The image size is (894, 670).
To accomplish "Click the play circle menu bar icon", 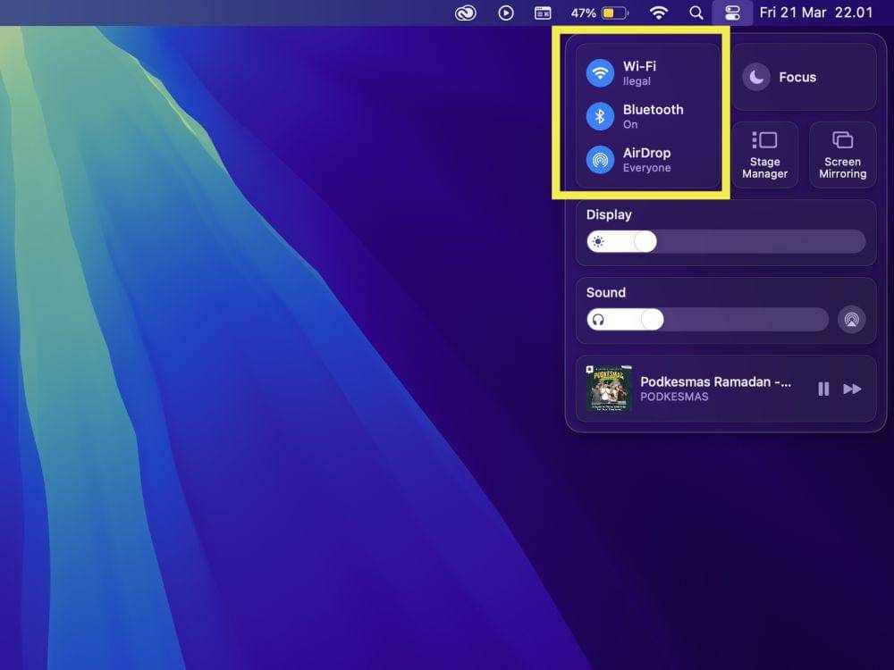I will (506, 13).
